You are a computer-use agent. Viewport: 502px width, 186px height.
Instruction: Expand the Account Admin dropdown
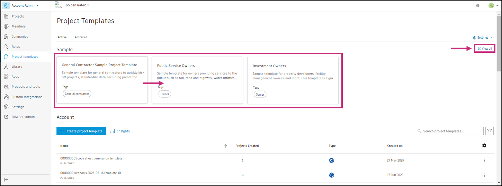click(25, 6)
